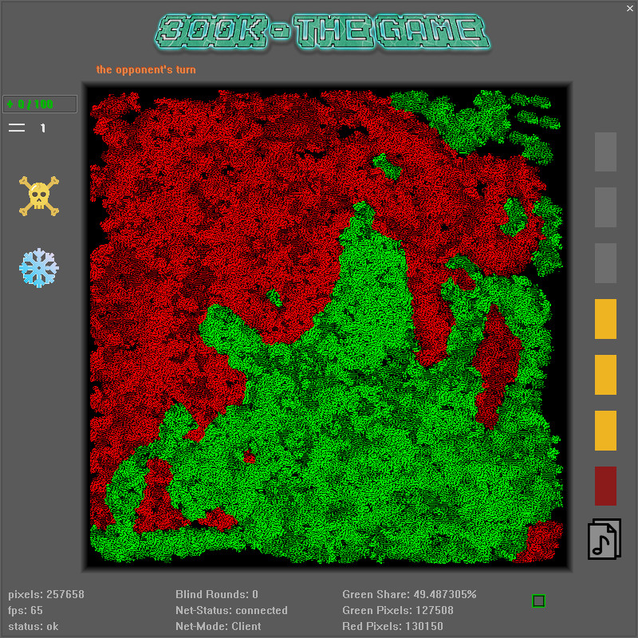Click the topmost gray power-up slot
638x638 pixels.
click(605, 152)
